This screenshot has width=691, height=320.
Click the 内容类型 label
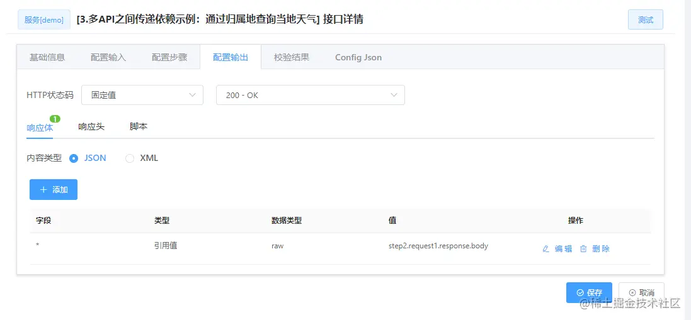pos(44,158)
